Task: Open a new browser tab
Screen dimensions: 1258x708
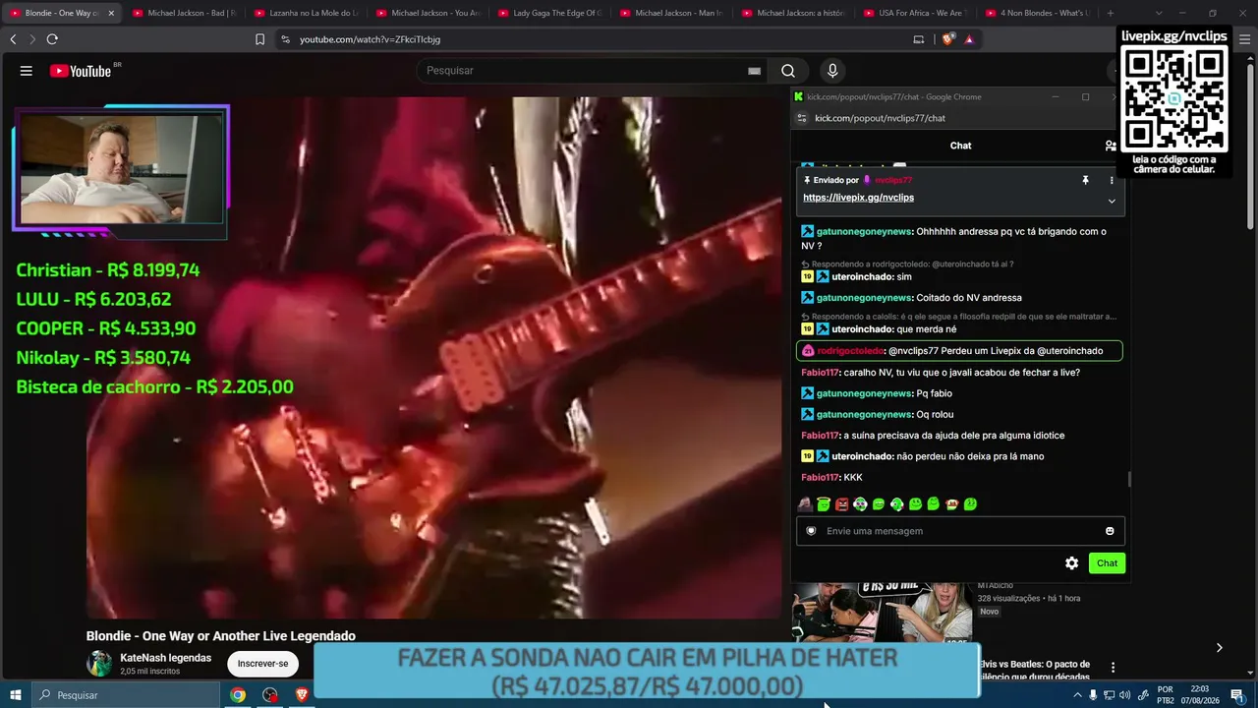Action: (1111, 13)
